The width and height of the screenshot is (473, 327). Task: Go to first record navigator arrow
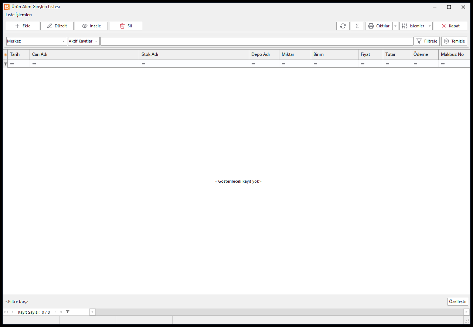pyautogui.click(x=6, y=312)
